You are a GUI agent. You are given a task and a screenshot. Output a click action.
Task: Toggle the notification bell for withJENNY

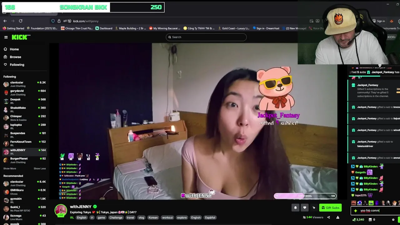pos(295,208)
